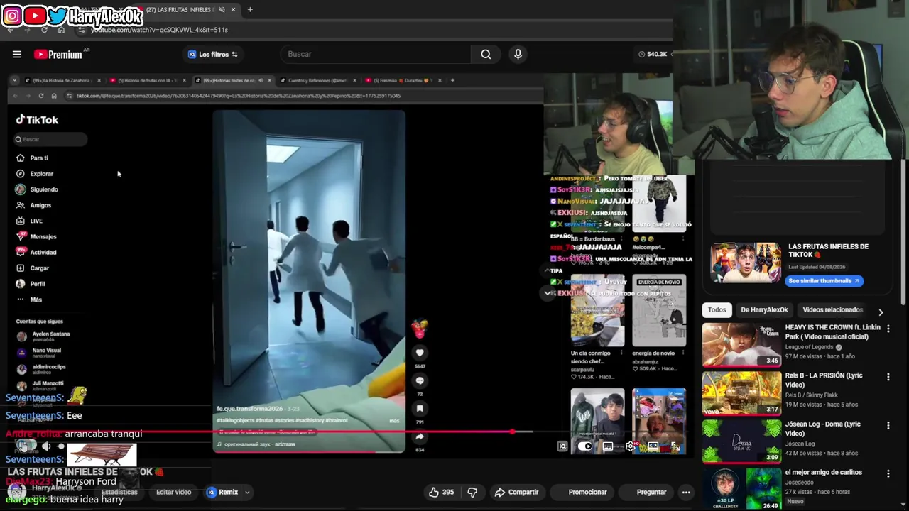The image size is (909, 511).
Task: Toggle subtitles in the YouTube player
Action: click(x=608, y=446)
